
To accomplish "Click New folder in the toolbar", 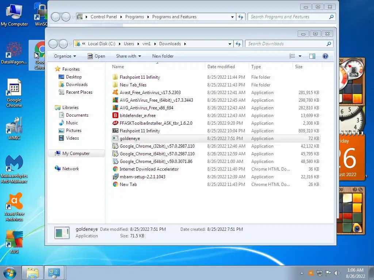I will (x=163, y=56).
